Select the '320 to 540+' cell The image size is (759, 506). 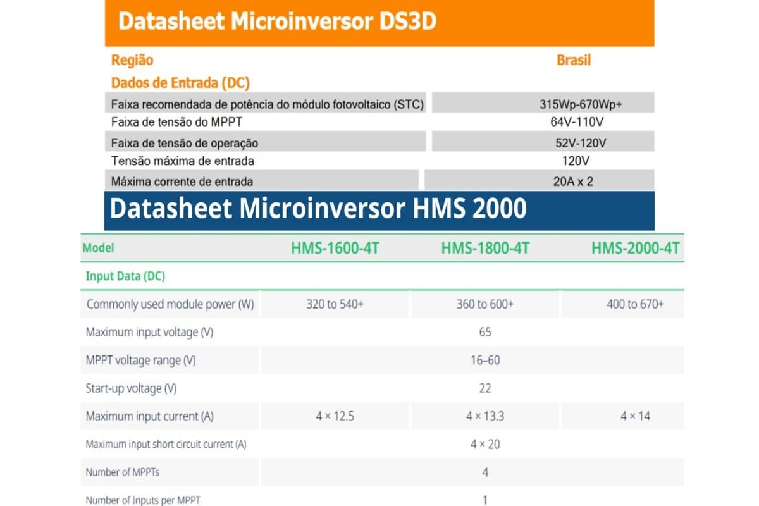coord(335,304)
